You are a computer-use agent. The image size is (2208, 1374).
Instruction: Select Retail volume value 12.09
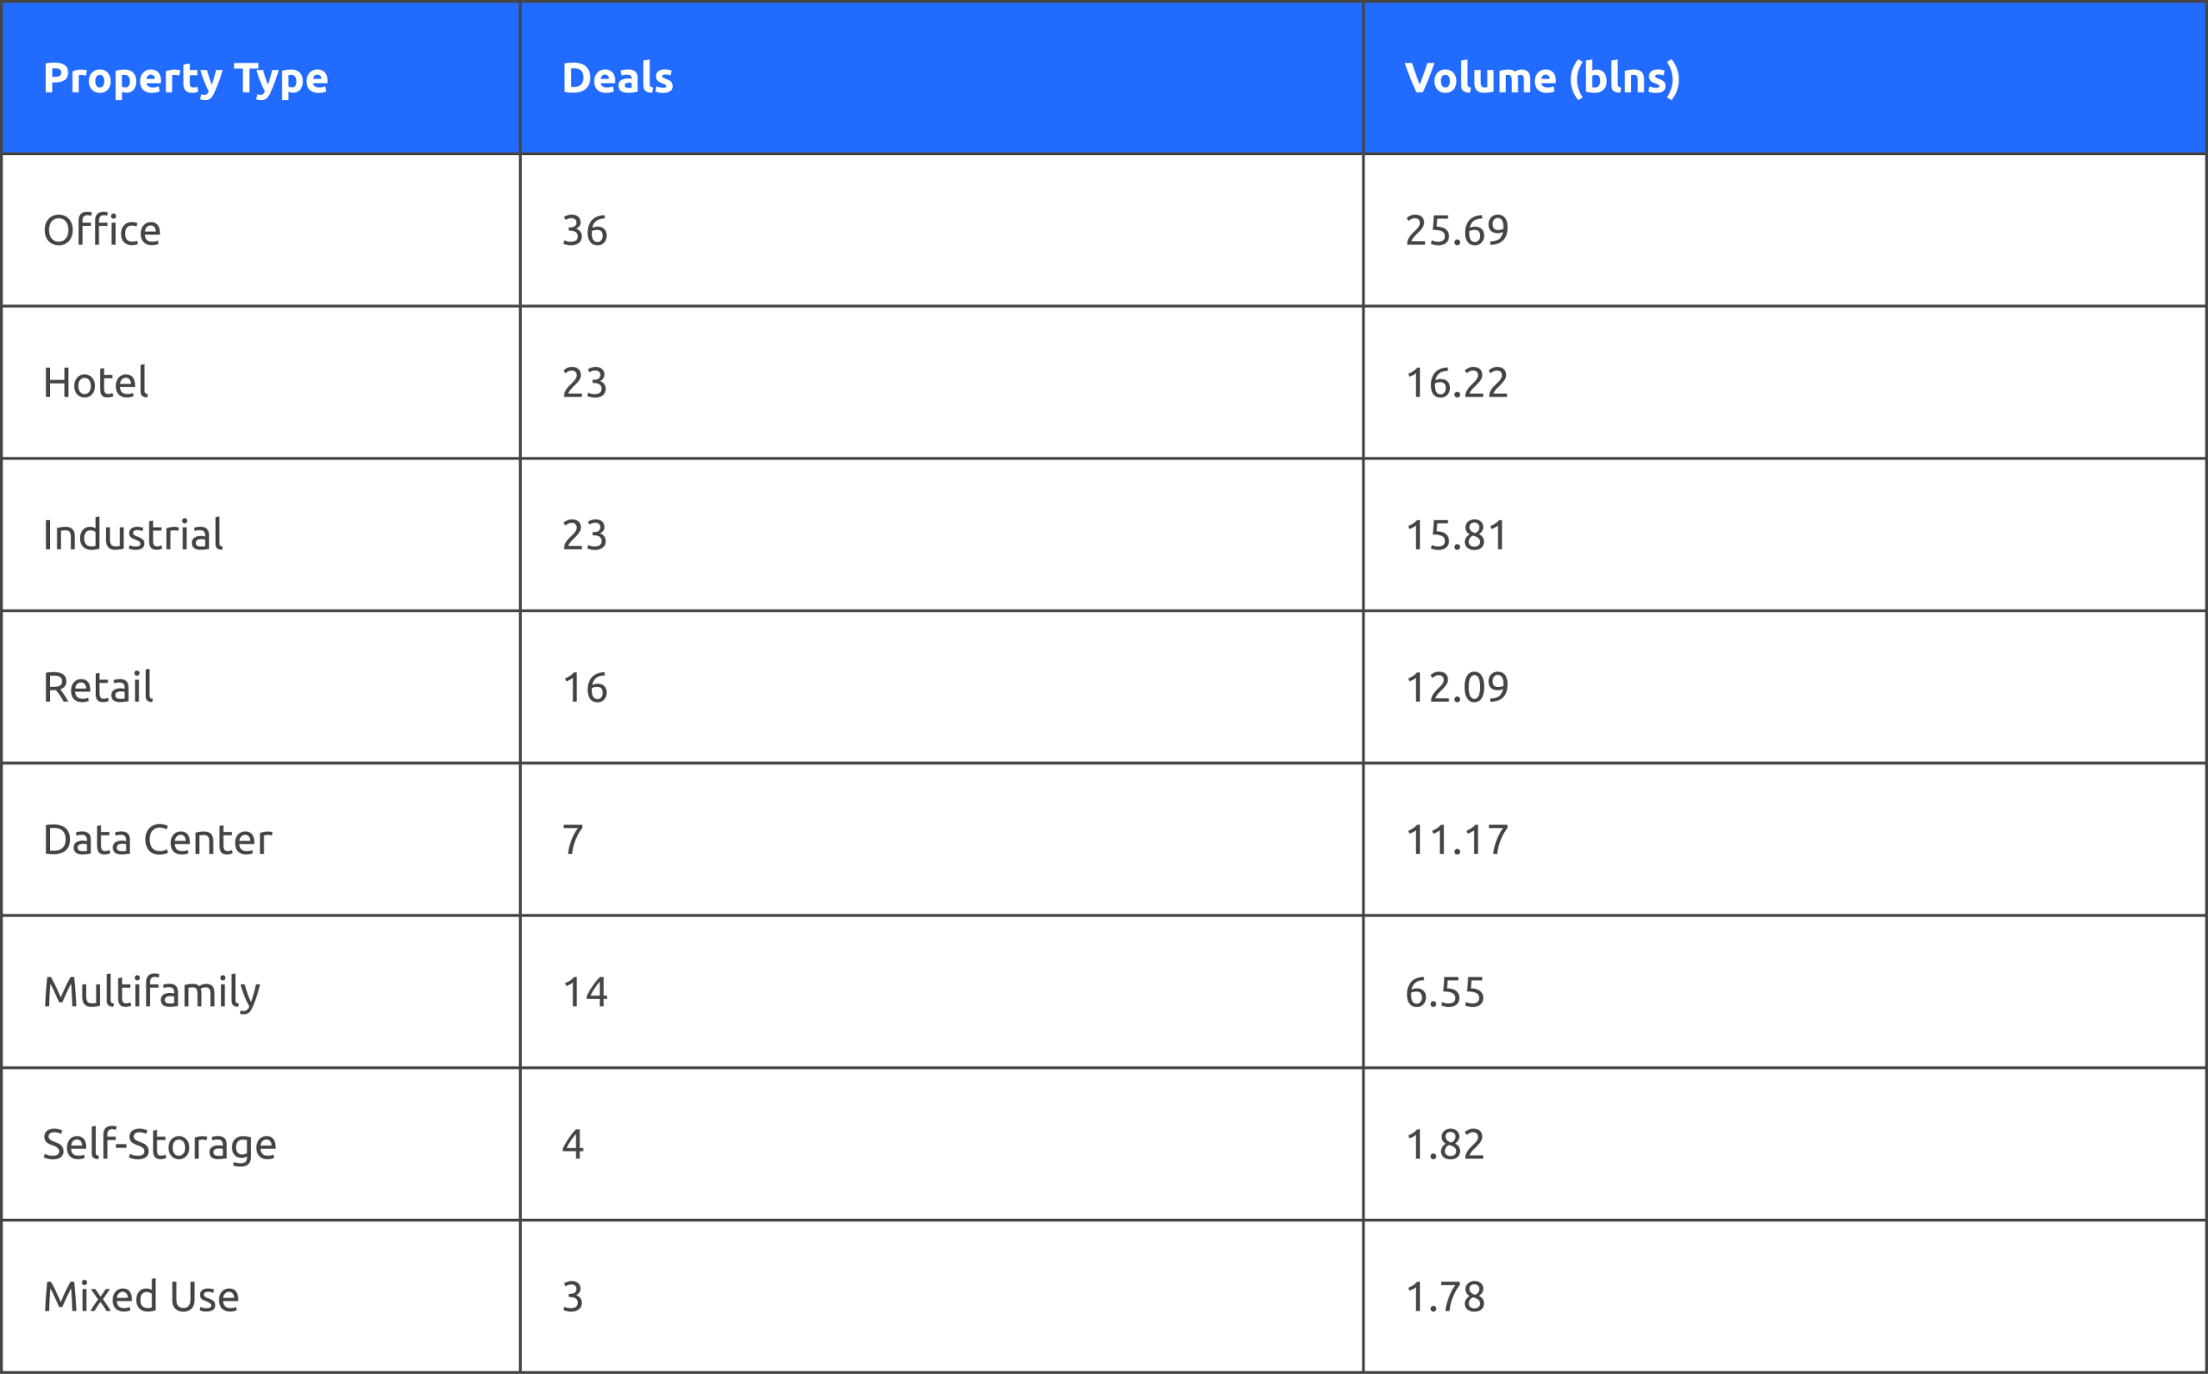pos(1456,687)
